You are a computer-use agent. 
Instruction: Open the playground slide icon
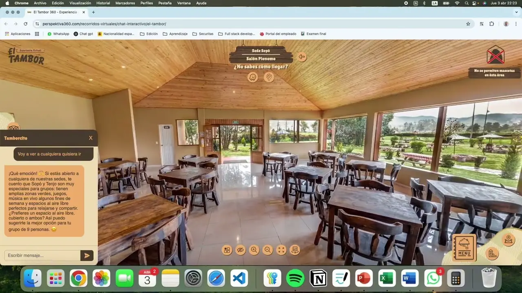(x=493, y=254)
